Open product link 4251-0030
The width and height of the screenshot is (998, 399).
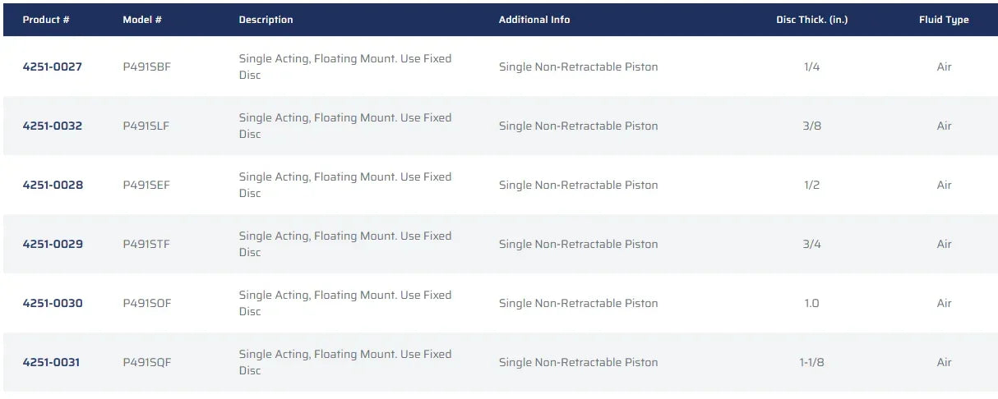(x=53, y=303)
